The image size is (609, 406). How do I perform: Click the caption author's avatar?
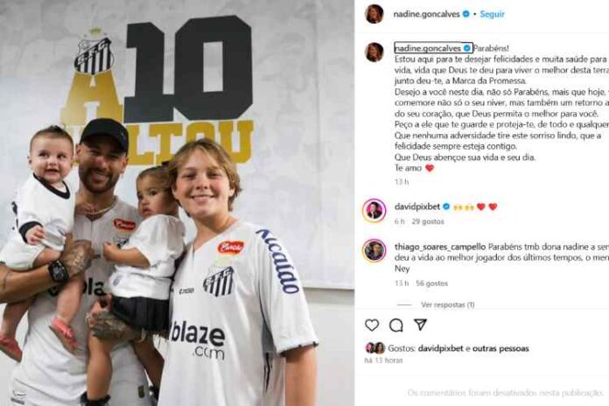point(374,52)
